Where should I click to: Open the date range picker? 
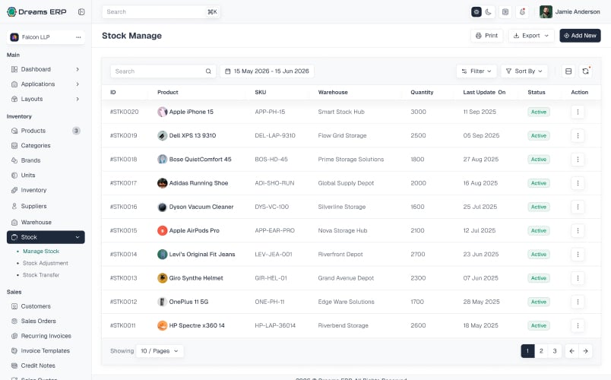coord(267,71)
